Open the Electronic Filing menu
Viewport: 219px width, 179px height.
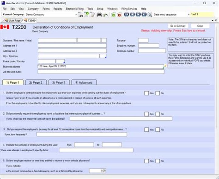(x=75, y=9)
